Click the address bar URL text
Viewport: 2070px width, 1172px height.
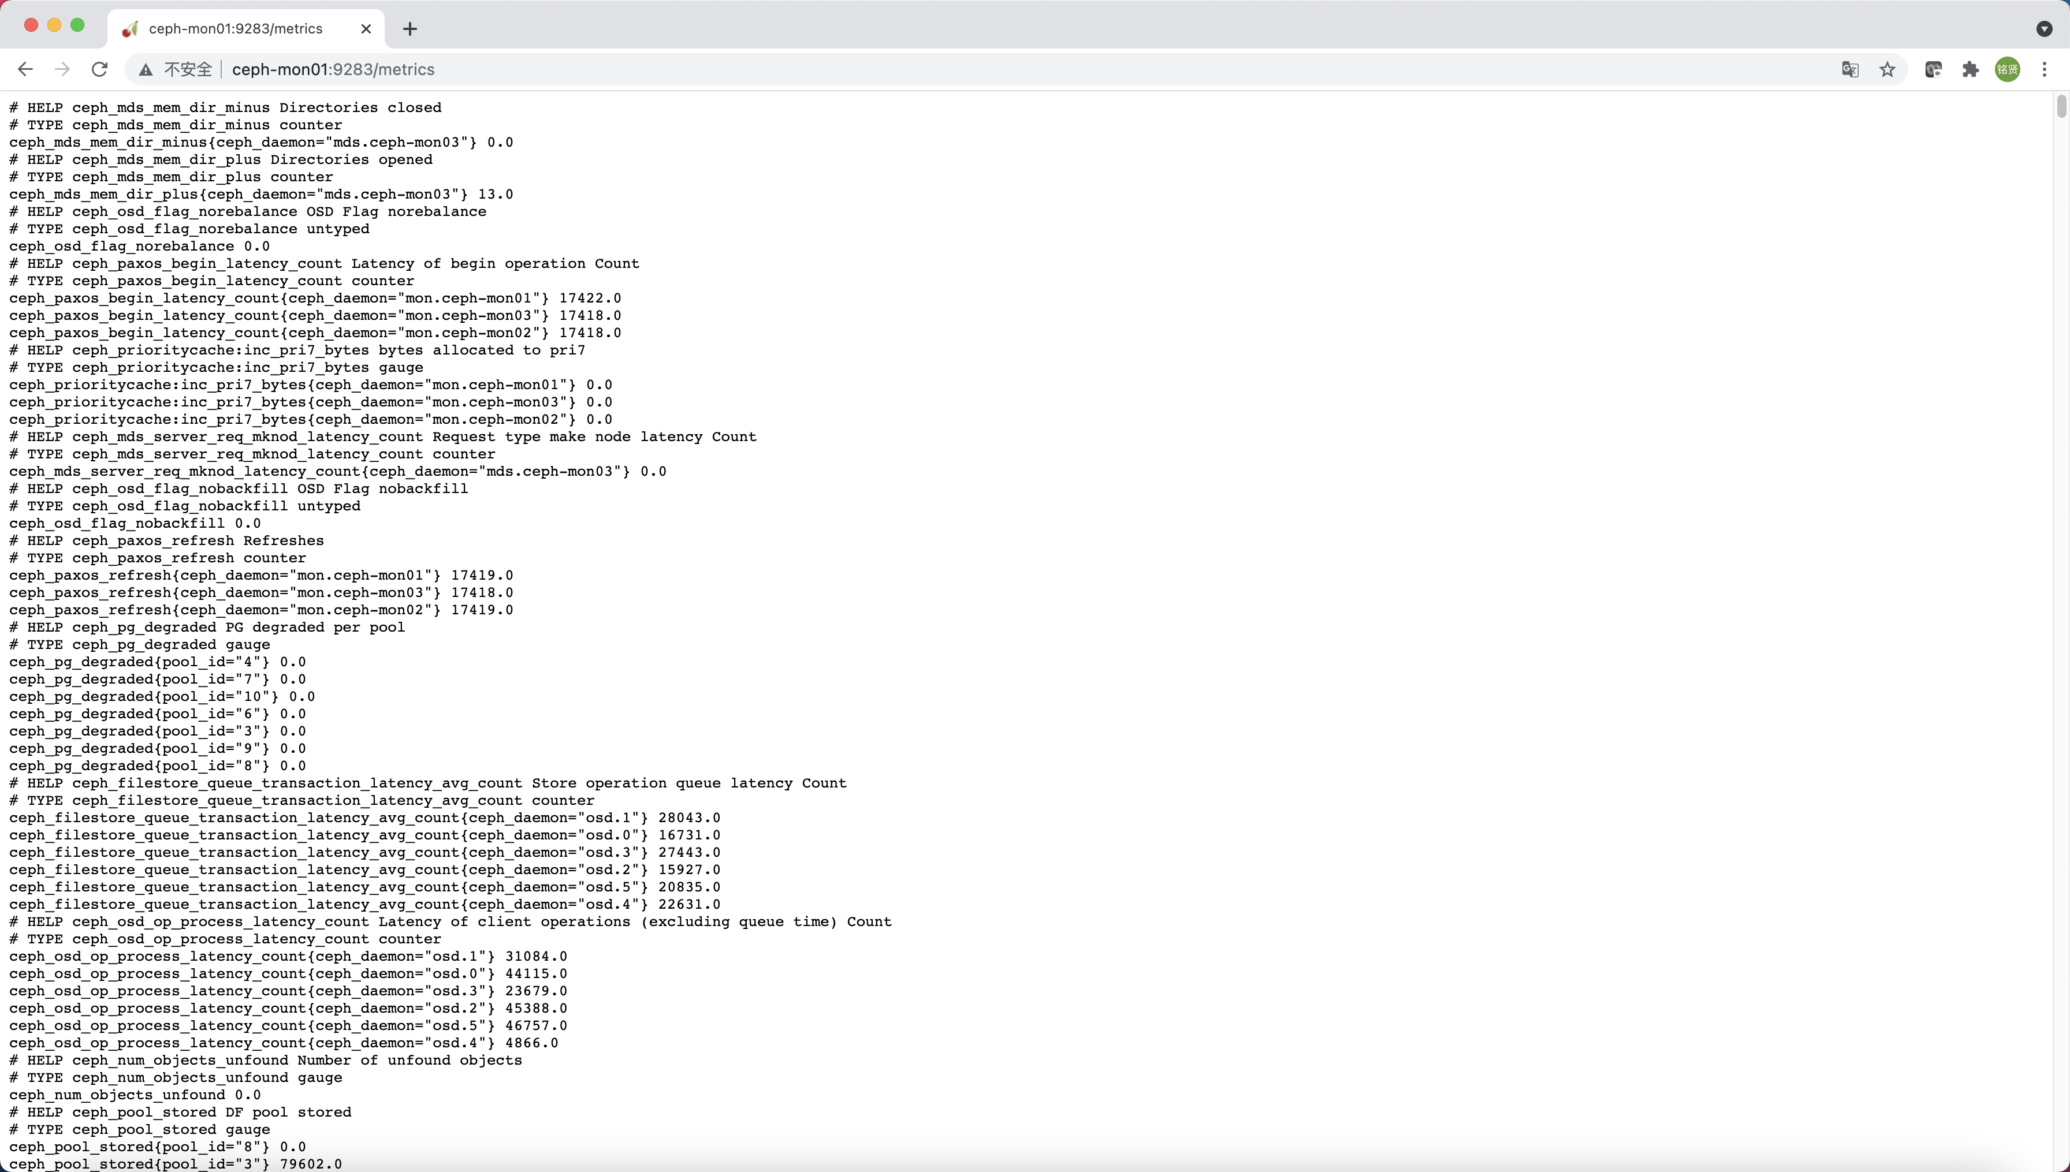click(333, 69)
